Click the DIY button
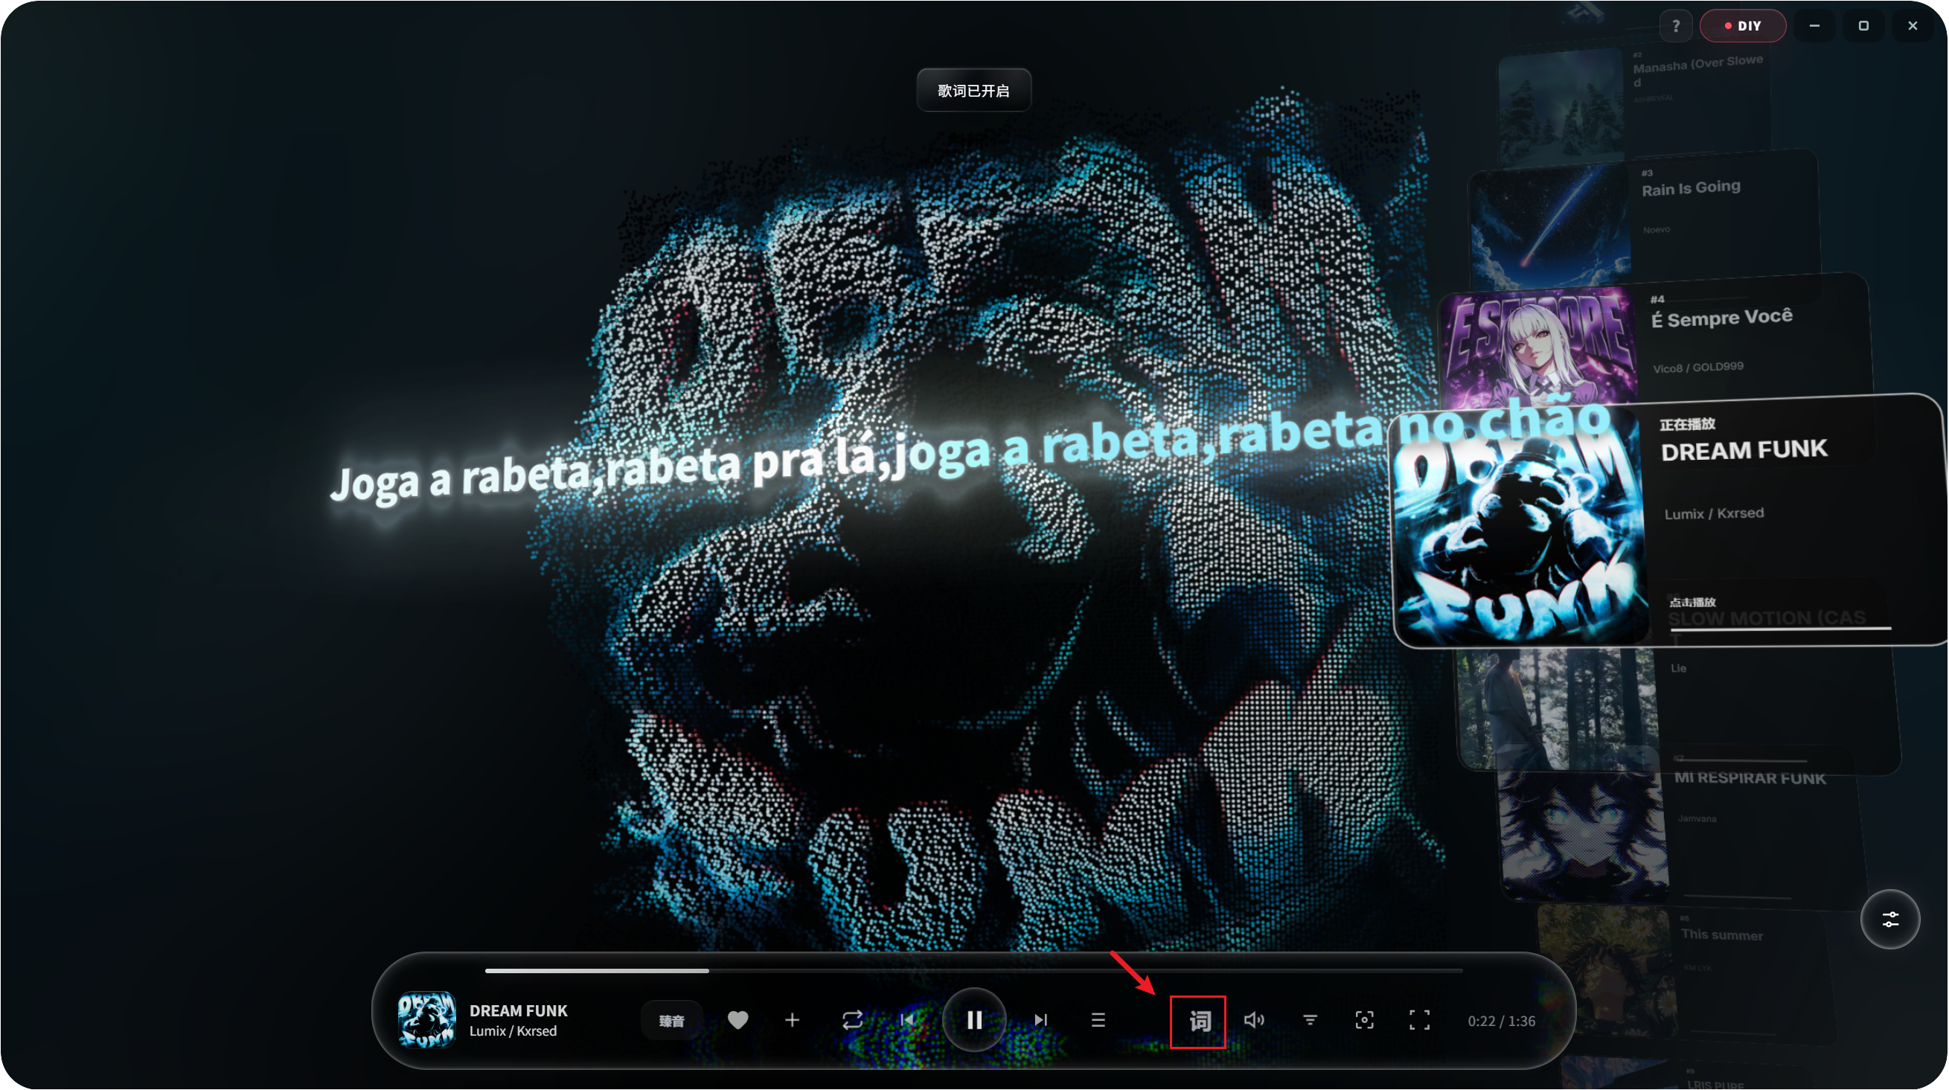Image resolution: width=1949 pixels, height=1090 pixels. point(1742,26)
